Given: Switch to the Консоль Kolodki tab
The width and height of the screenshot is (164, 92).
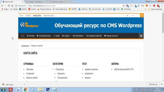Looking at the screenshot, I should 59,2.
